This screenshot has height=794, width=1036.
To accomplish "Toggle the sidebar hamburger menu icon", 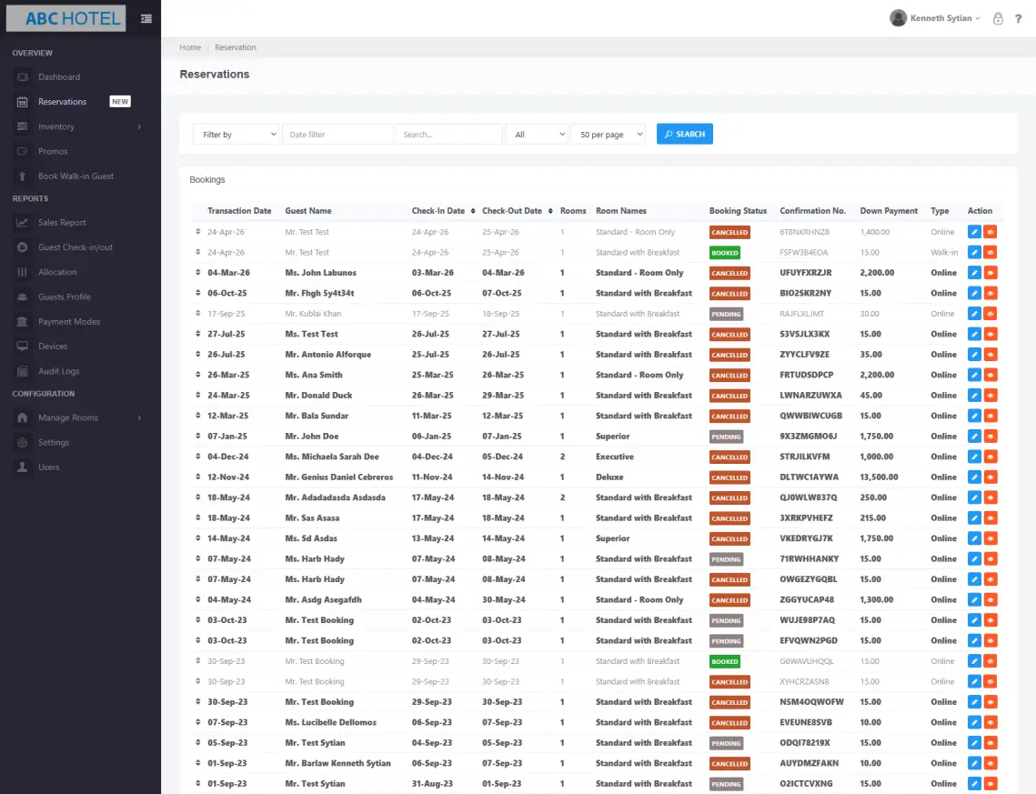I will click(x=146, y=18).
